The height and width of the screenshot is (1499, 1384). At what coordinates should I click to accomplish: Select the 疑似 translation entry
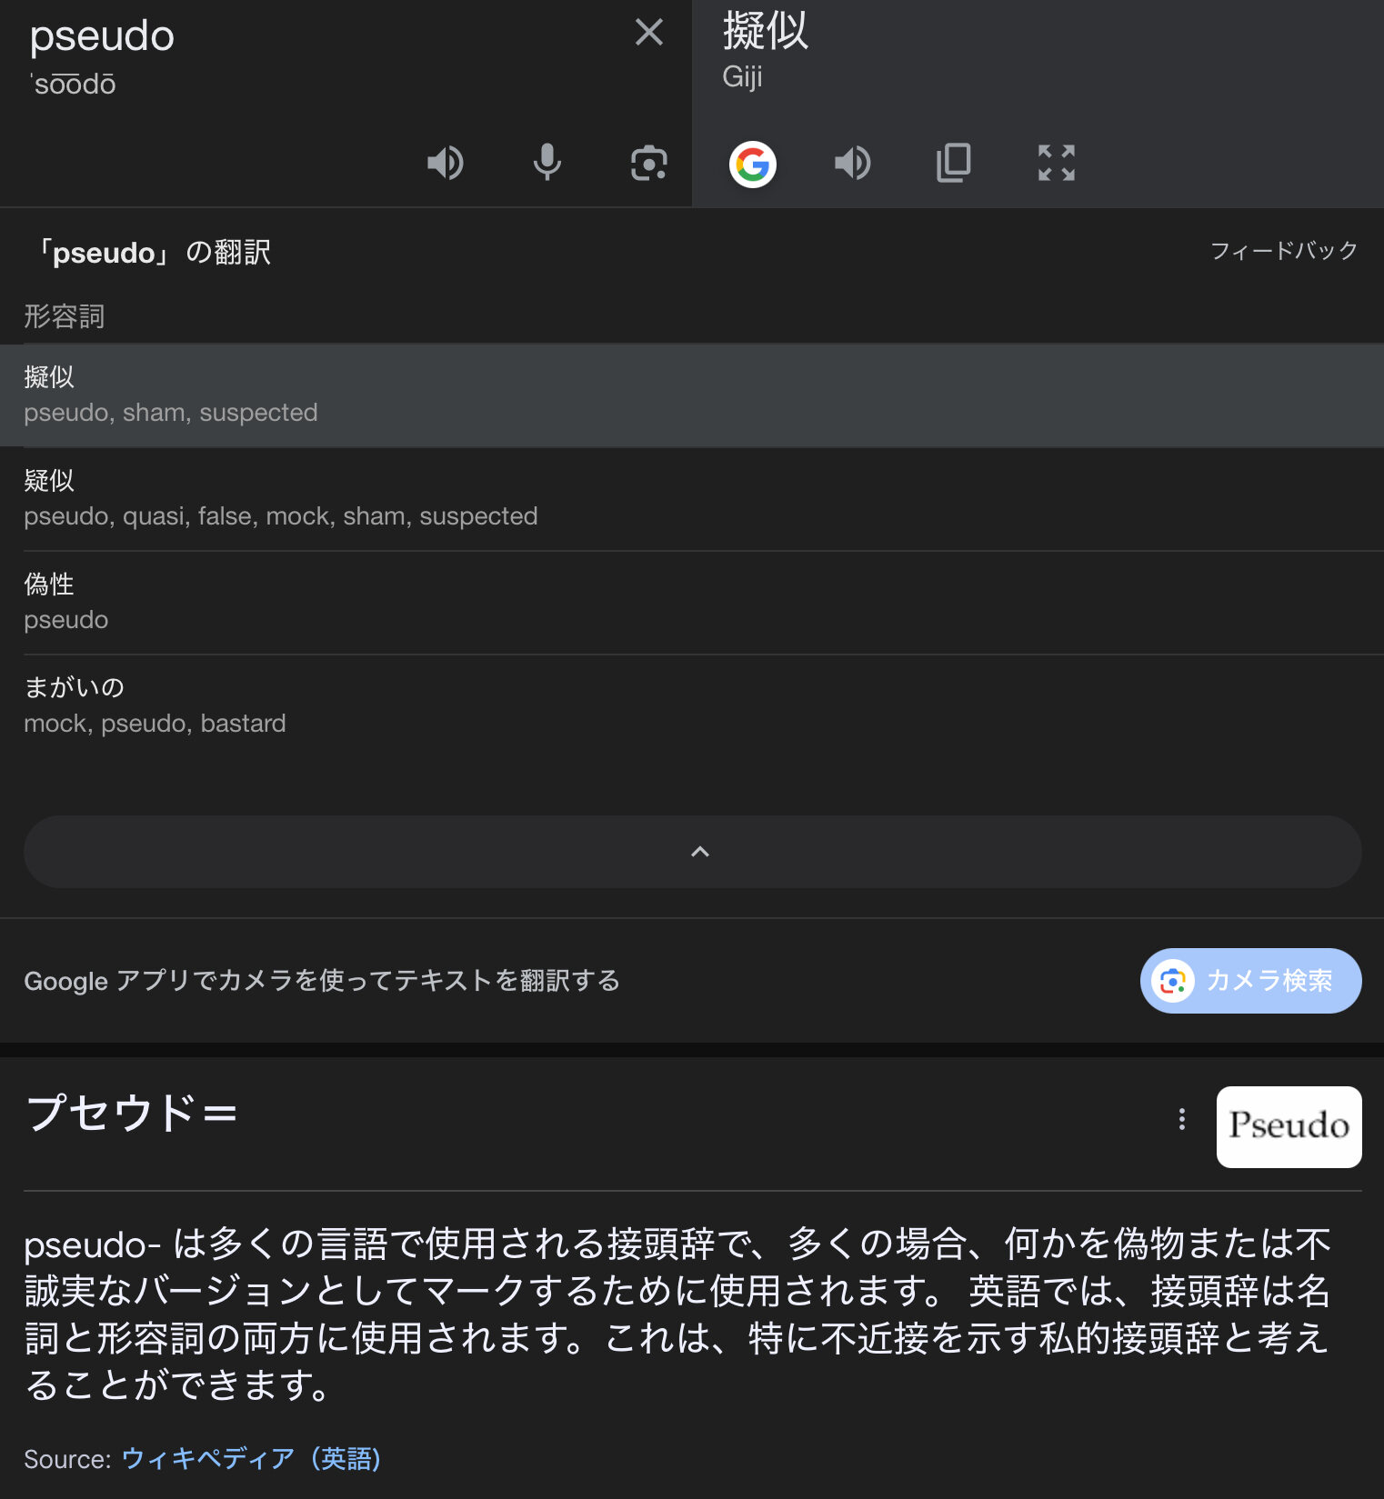(691, 498)
